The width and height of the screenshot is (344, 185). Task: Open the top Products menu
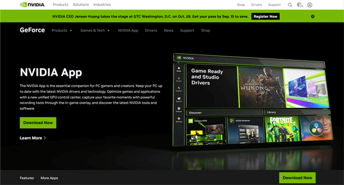pyautogui.click(x=61, y=5)
